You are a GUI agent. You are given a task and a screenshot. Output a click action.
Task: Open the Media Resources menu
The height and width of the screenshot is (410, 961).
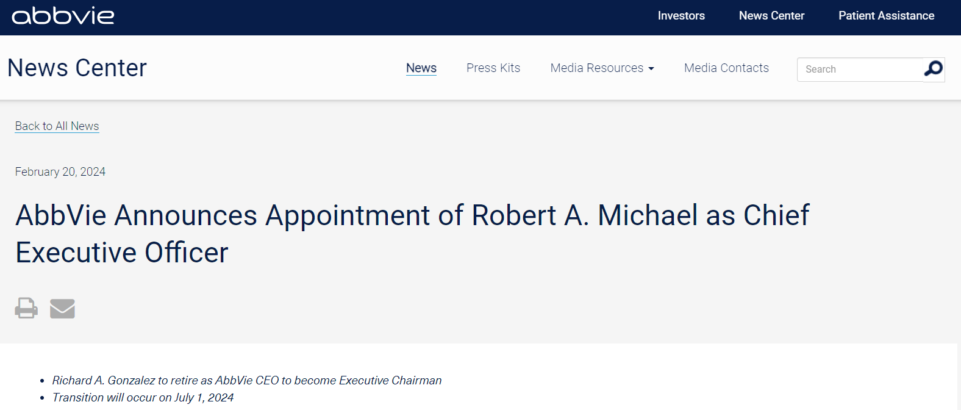click(x=596, y=68)
